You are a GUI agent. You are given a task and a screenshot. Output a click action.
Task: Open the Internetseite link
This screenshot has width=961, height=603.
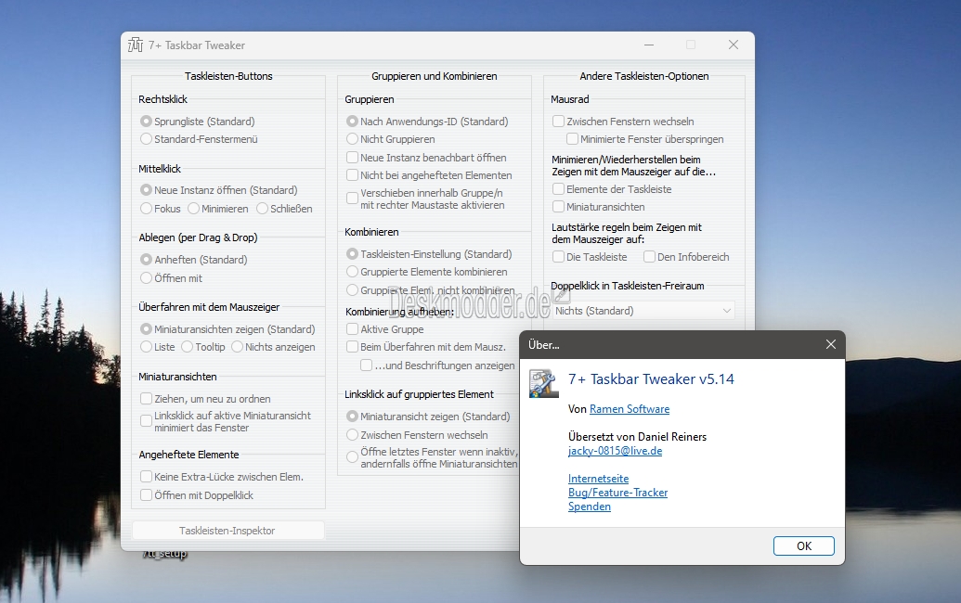click(x=598, y=479)
